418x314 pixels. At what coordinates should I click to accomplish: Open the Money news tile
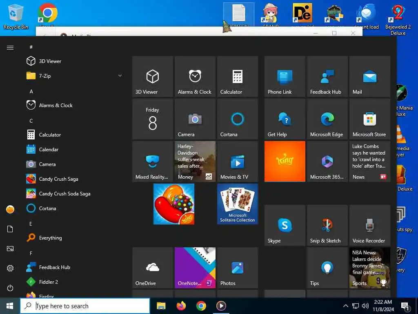click(x=195, y=161)
